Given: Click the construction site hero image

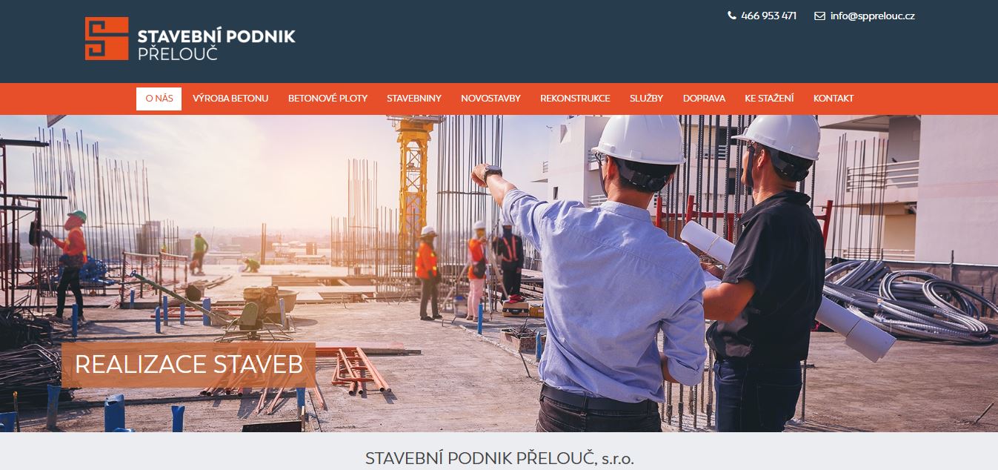Looking at the screenshot, I should (499, 274).
